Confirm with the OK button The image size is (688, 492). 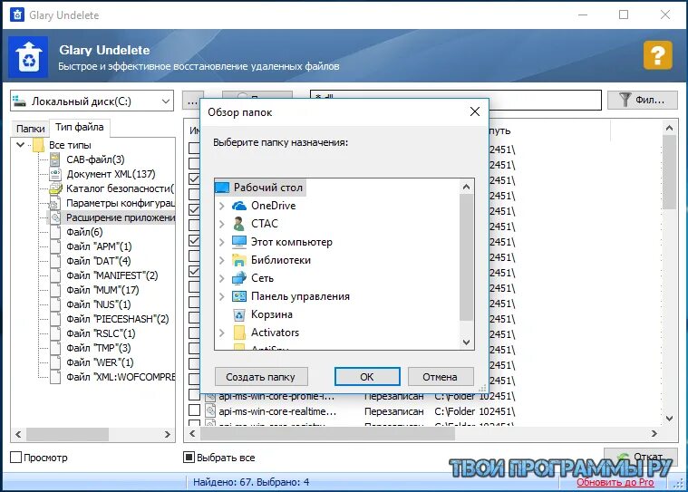(367, 377)
